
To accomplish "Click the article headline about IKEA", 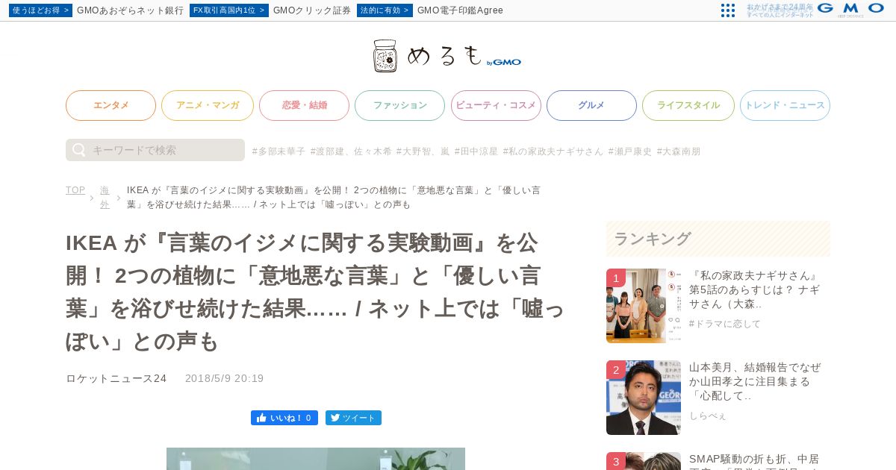I will 316,292.
